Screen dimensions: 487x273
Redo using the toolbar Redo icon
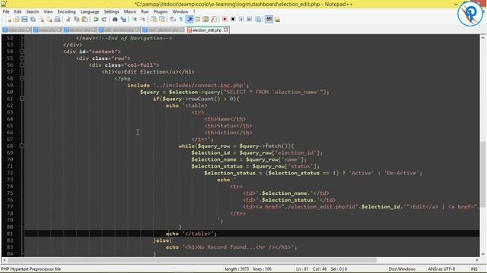tap(104, 20)
